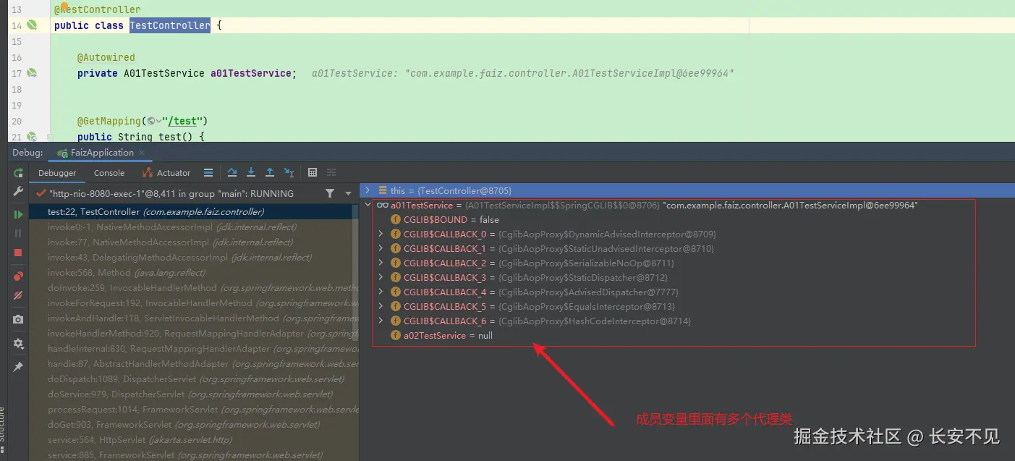Click the Pause Program icon
Screen dimensions: 1015x461
(18, 234)
